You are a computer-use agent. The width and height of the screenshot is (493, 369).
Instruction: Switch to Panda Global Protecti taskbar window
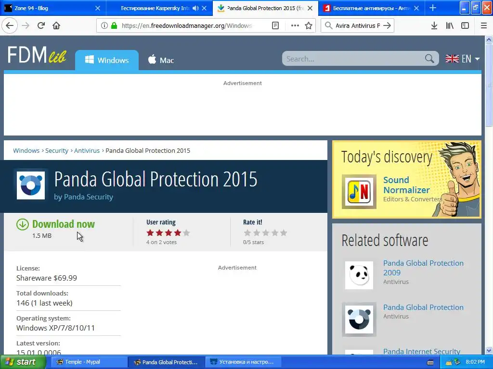coord(166,362)
